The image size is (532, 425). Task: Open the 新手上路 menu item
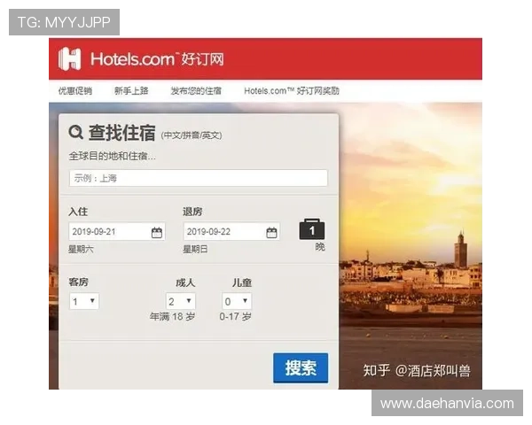pyautogui.click(x=131, y=91)
